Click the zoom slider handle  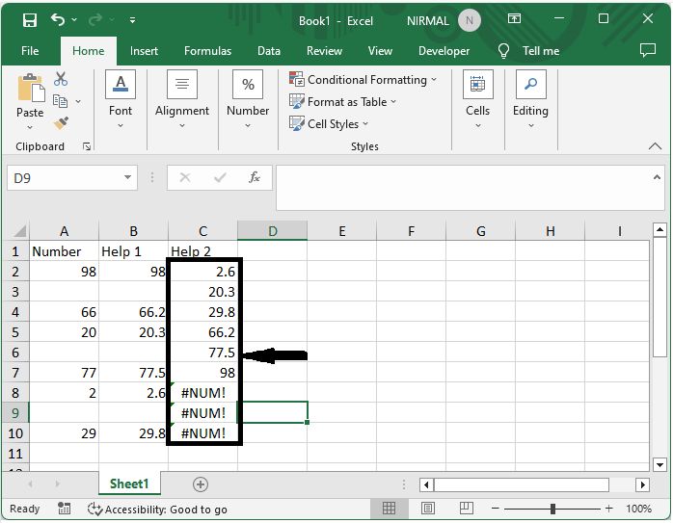tap(552, 509)
